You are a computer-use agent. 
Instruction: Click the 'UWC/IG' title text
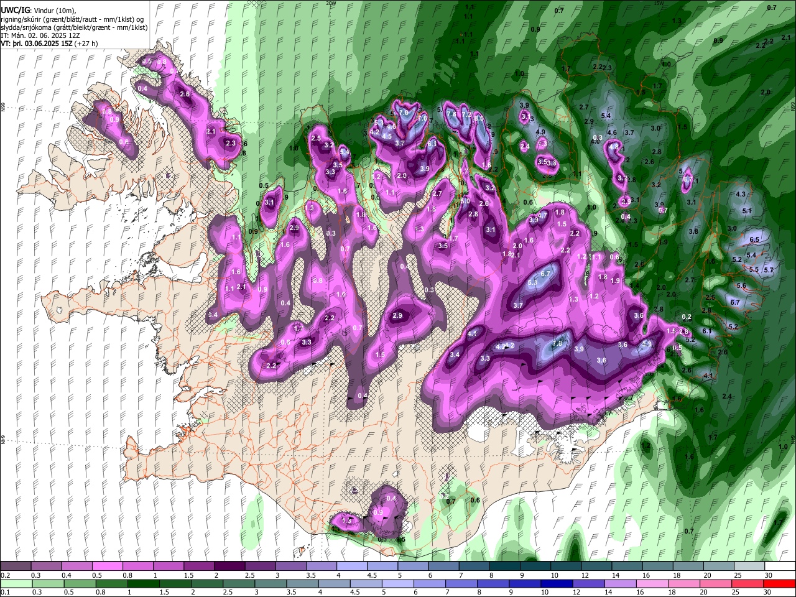pyautogui.click(x=14, y=10)
